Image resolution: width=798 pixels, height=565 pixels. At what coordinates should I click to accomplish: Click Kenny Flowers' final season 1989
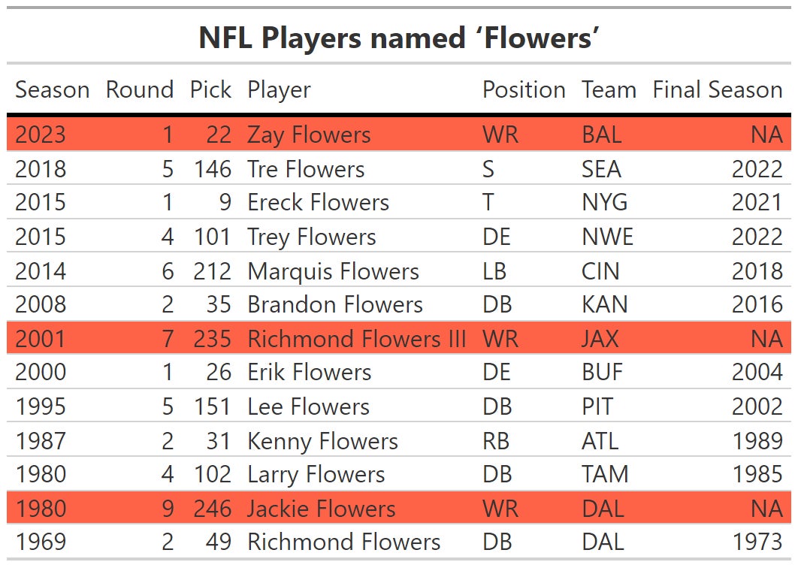(757, 441)
